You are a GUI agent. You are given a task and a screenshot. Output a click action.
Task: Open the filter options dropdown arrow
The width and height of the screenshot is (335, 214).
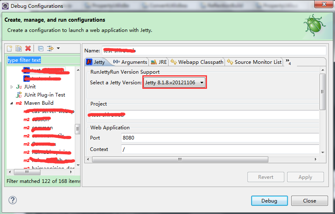58,48
